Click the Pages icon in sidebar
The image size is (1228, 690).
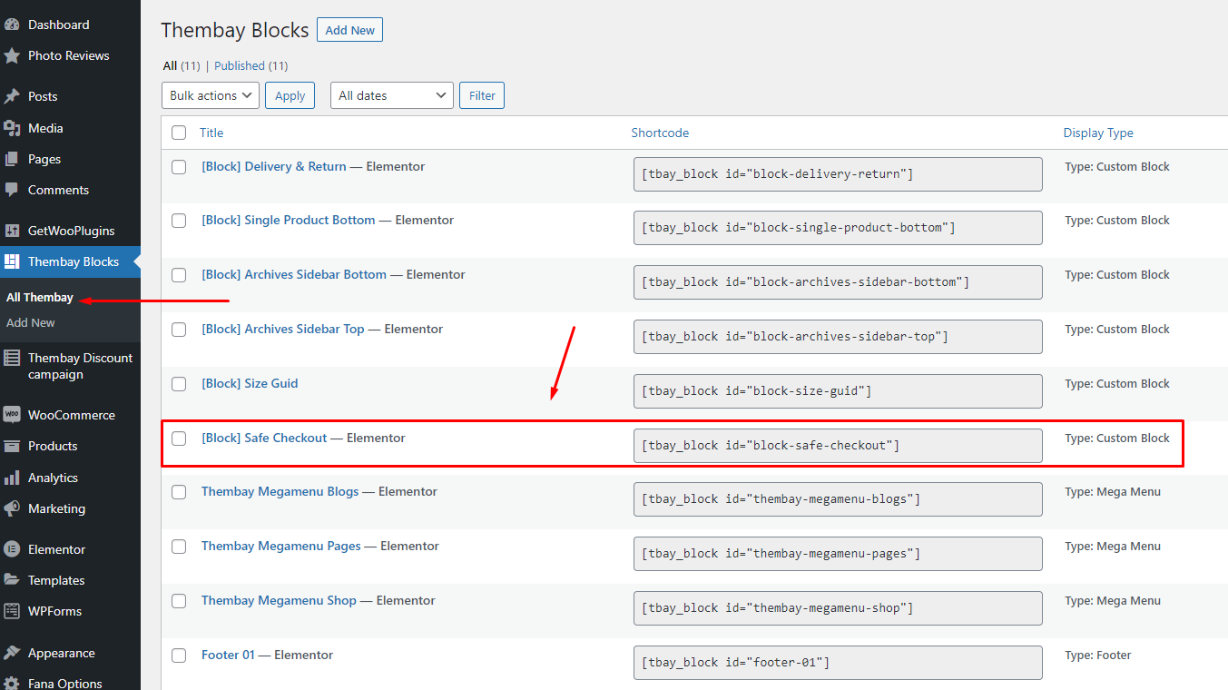12,159
